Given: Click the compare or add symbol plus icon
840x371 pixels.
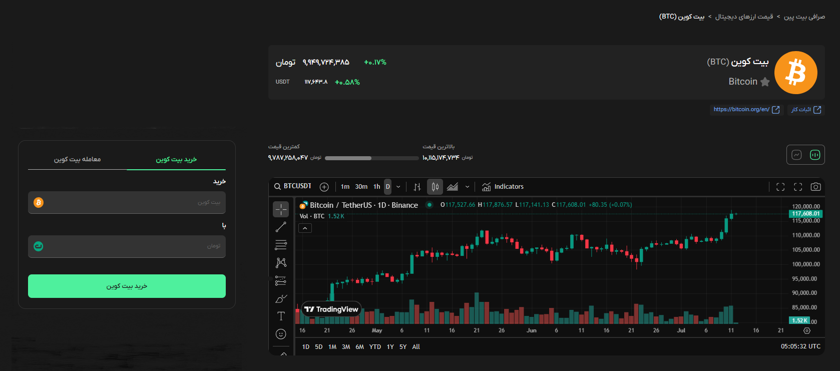Looking at the screenshot, I should click(x=324, y=187).
